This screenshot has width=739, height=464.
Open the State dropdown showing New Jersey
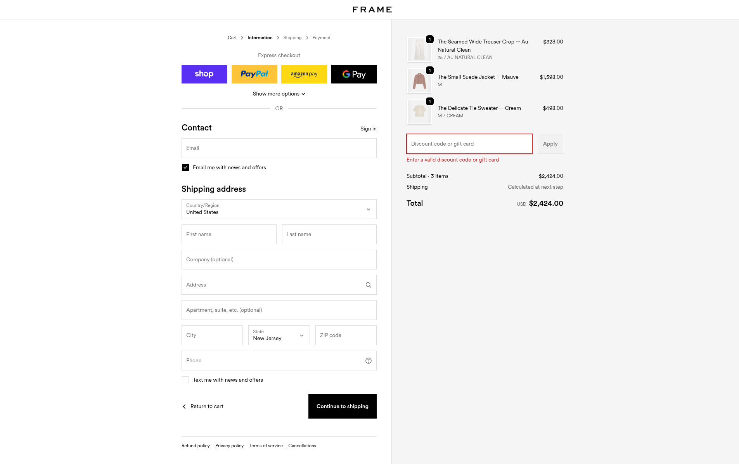[279, 335]
